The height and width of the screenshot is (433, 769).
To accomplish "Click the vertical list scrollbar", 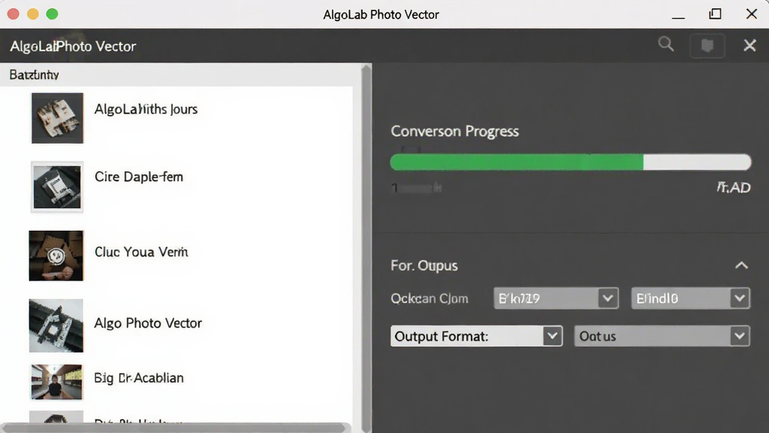I will [366, 247].
